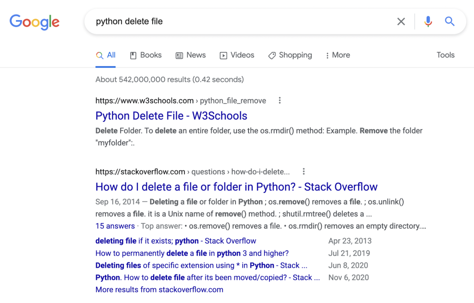The image size is (474, 303).
Task: Open options for the Stack Overflow result
Action: [x=304, y=171]
